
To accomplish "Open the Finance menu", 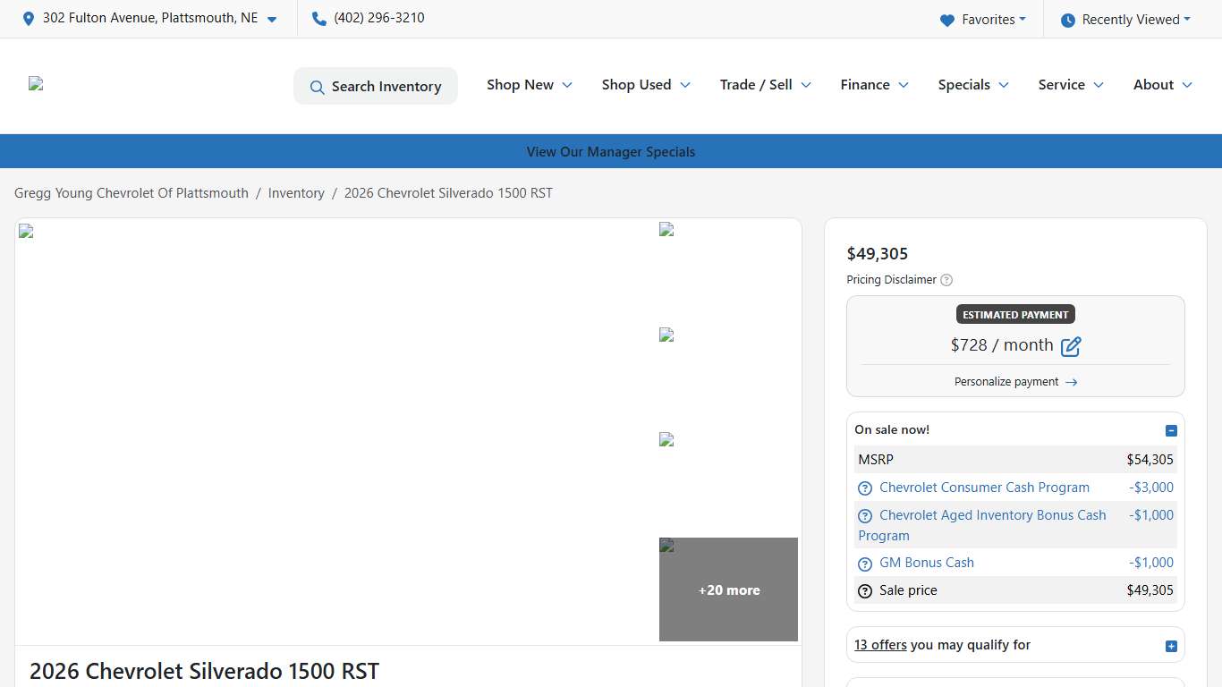I will pyautogui.click(x=874, y=85).
